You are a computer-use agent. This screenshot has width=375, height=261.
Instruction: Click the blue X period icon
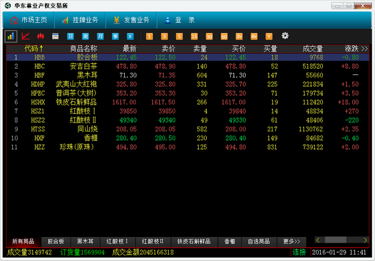130,36
